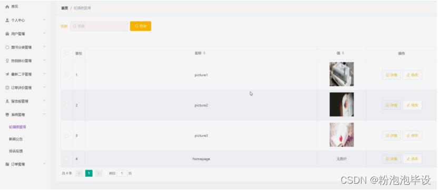Expand the 订单评价管理 menu chevron
The height and width of the screenshot is (190, 439).
pos(44,87)
